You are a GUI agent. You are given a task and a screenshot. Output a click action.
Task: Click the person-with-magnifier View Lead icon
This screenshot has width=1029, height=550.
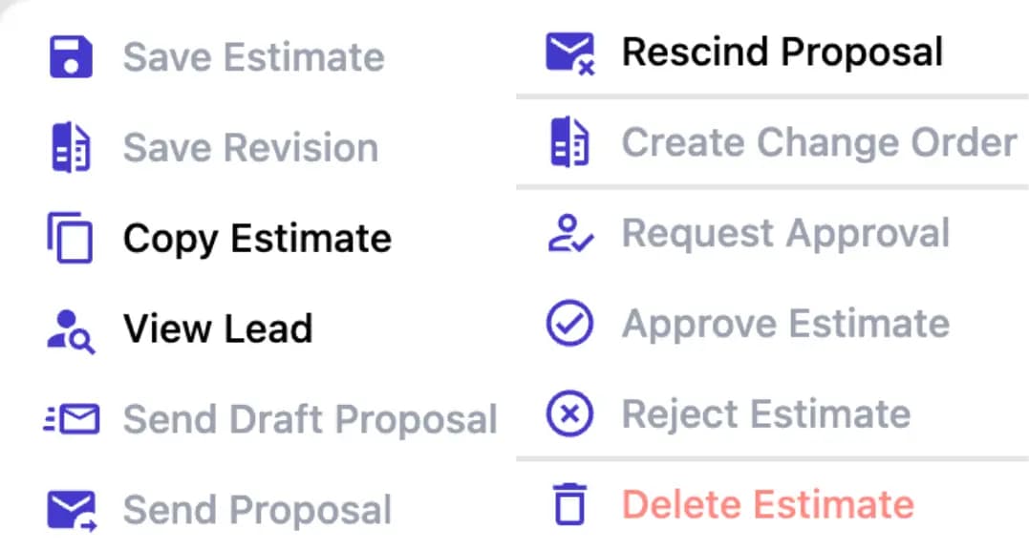click(70, 328)
